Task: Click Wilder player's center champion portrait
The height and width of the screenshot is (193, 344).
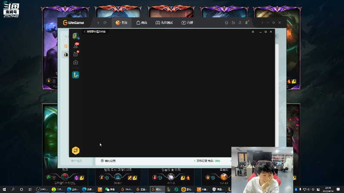Action: point(118,177)
